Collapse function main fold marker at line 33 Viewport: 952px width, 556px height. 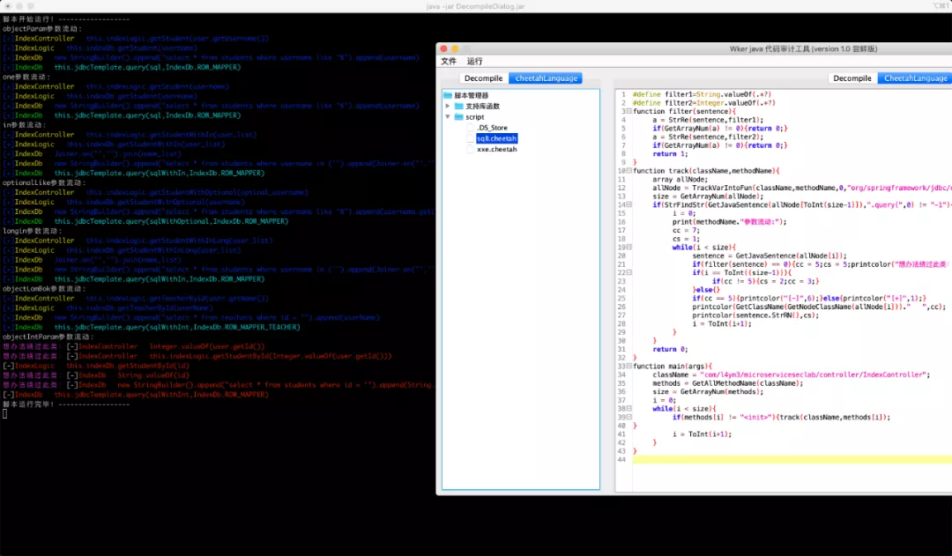coord(629,366)
